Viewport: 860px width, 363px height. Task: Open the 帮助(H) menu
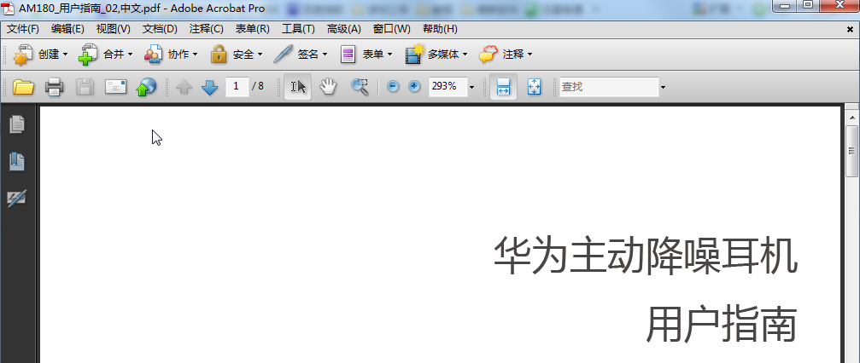pyautogui.click(x=439, y=29)
